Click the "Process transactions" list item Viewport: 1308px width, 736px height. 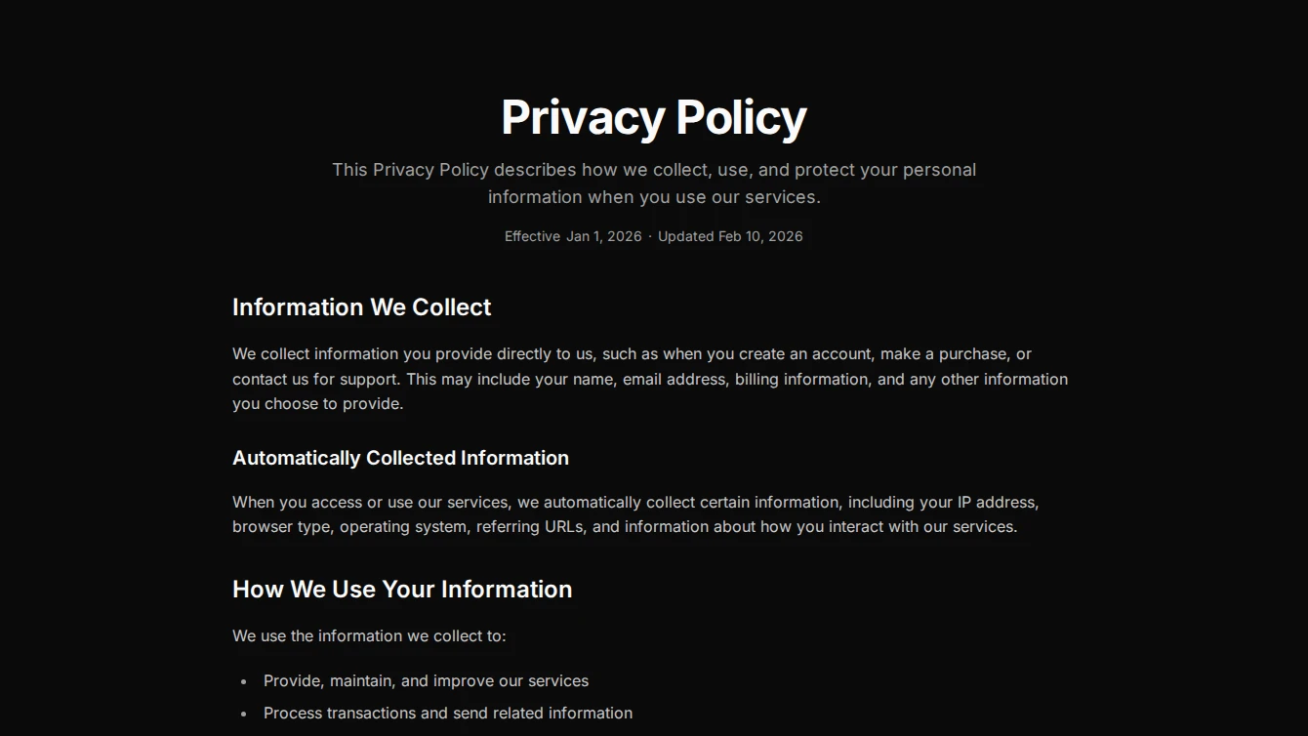tap(448, 714)
